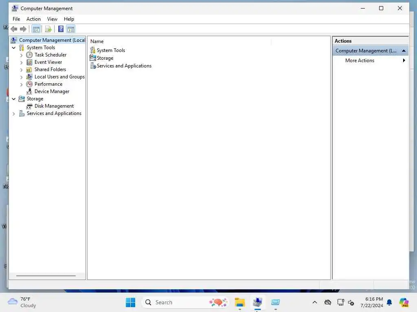
Task: Open the File menu
Action: 16,19
